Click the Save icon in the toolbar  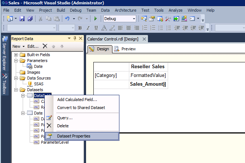tap(22, 19)
